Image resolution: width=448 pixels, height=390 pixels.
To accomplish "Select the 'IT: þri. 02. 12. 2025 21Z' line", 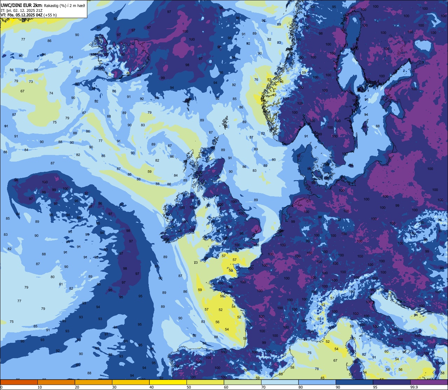I will point(21,10).
